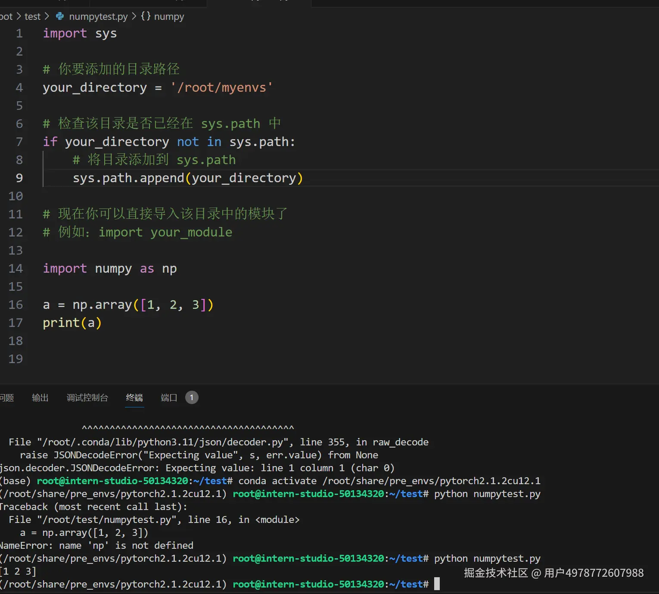The width and height of the screenshot is (659, 594).
Task: Select the 'numpy' breadcrumb symbol
Action: click(x=169, y=16)
